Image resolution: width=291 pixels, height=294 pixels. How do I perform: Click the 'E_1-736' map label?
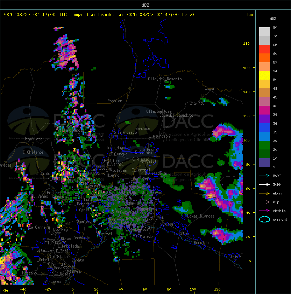coord(197,103)
